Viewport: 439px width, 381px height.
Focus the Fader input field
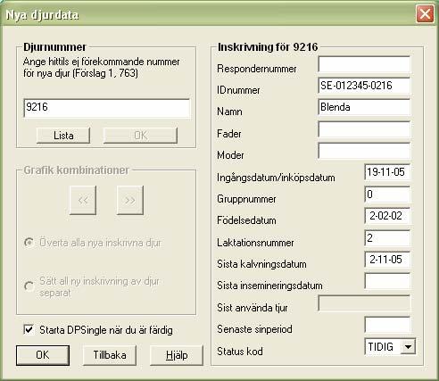[x=364, y=129]
